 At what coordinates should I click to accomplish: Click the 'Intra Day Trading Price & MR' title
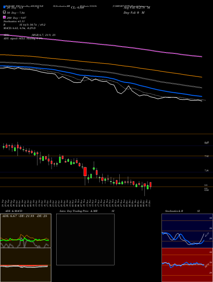click(x=78, y=211)
